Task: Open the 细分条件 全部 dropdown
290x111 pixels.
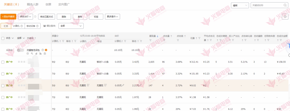Action: coord(71,26)
